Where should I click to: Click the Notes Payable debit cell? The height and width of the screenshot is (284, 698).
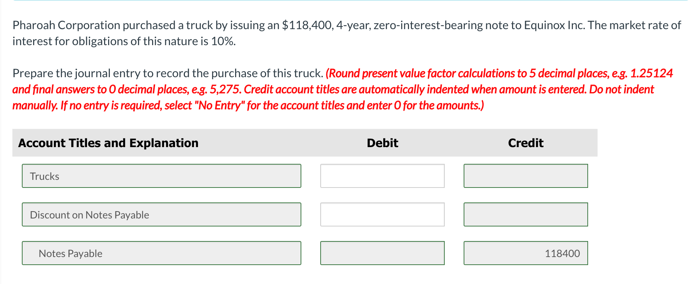point(382,253)
